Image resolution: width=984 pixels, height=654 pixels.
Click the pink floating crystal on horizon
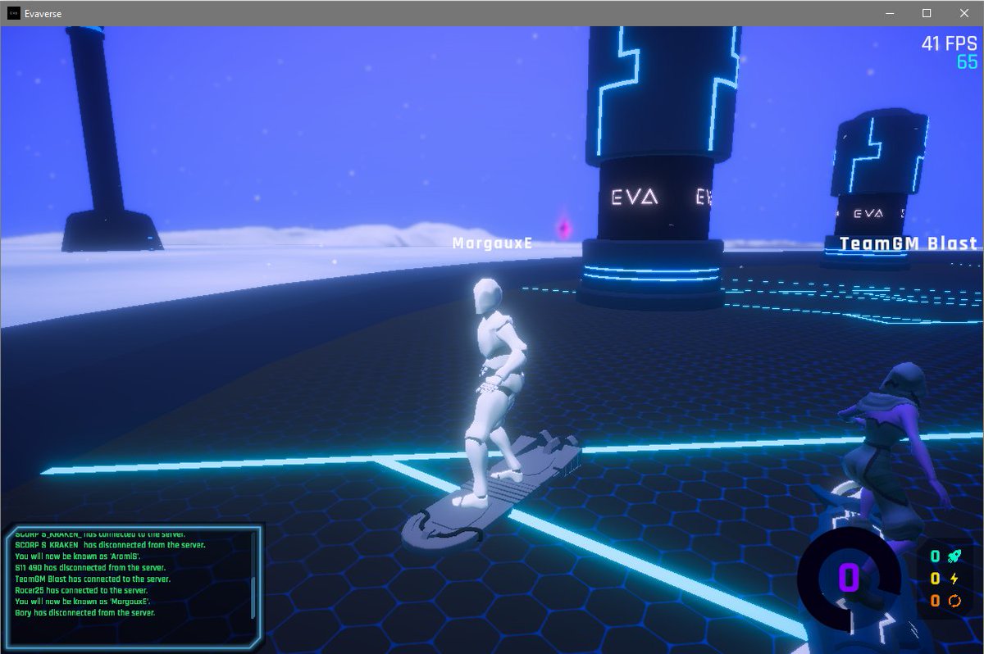click(564, 228)
